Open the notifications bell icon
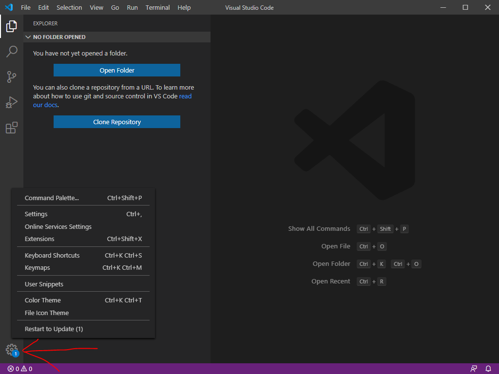 click(x=488, y=369)
